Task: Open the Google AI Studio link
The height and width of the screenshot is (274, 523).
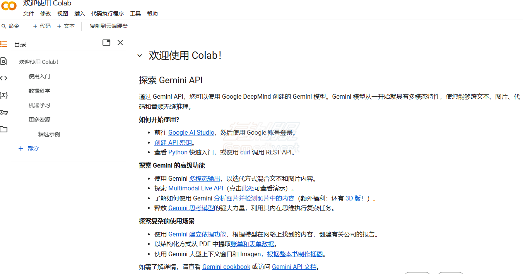Action: click(x=191, y=132)
